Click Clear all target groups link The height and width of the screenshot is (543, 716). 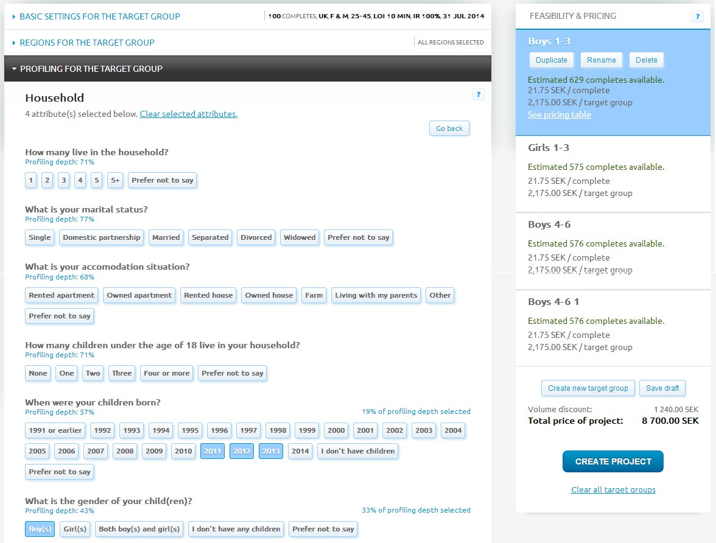613,489
